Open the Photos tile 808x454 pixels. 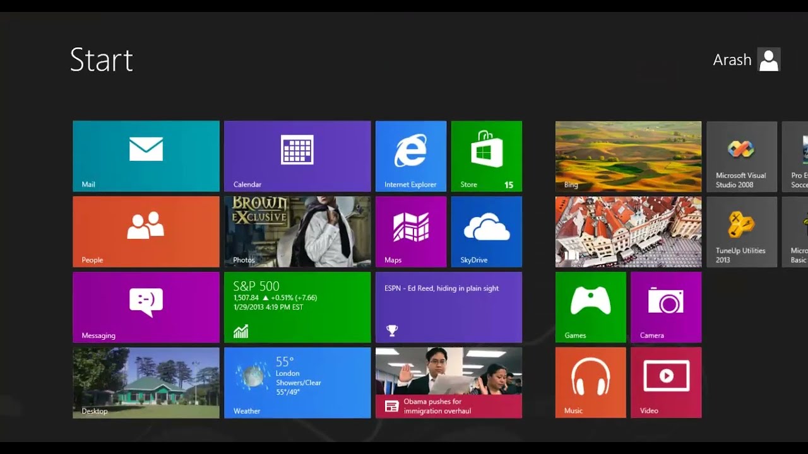pyautogui.click(x=297, y=231)
